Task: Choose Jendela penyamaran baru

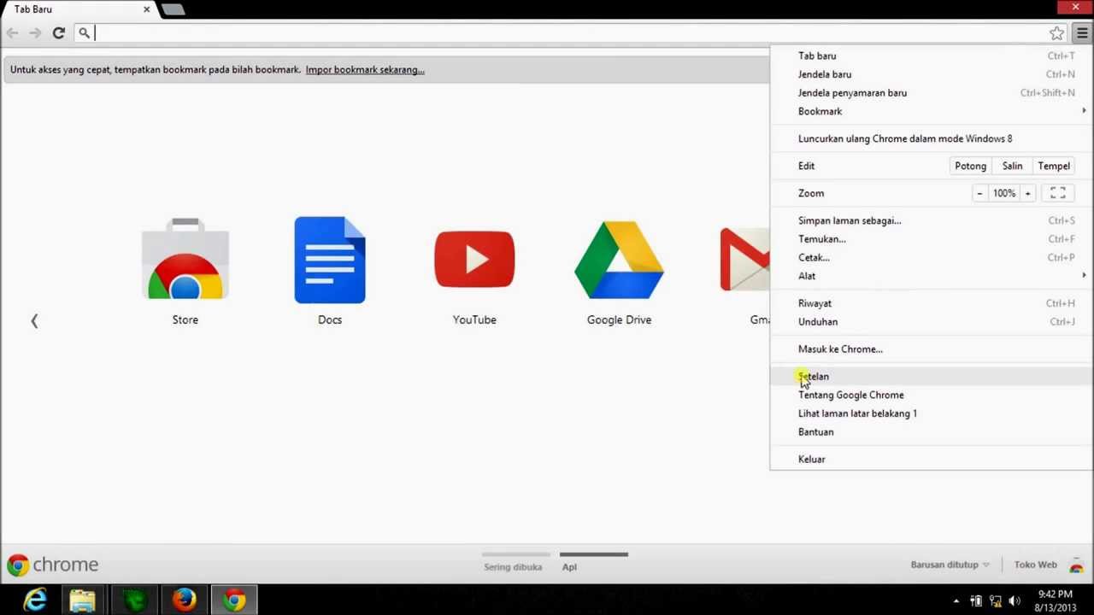Action: (x=931, y=93)
